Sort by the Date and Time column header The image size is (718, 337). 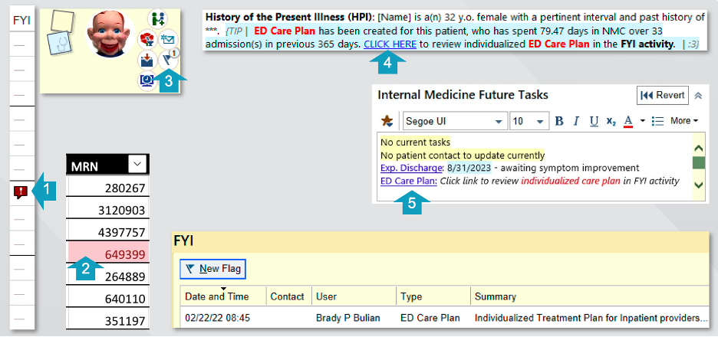pyautogui.click(x=216, y=296)
